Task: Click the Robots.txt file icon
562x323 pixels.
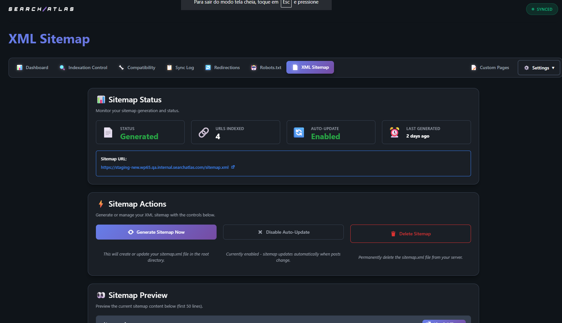Action: (253, 67)
